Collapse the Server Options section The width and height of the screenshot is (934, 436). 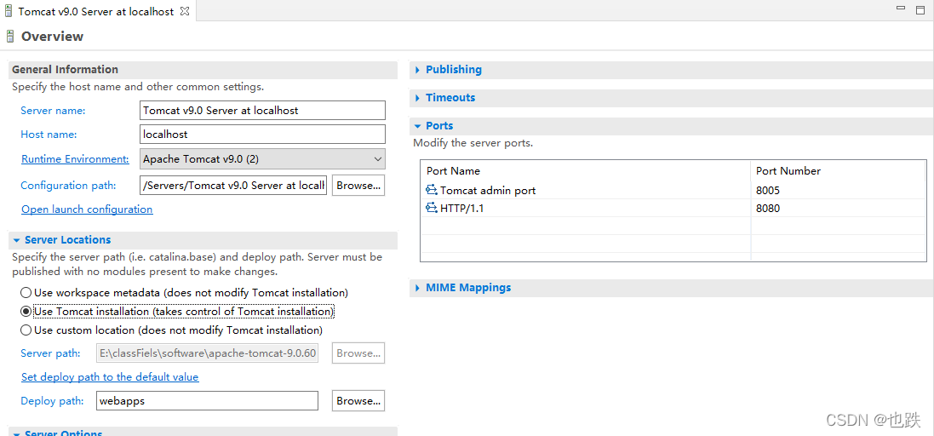(17, 433)
